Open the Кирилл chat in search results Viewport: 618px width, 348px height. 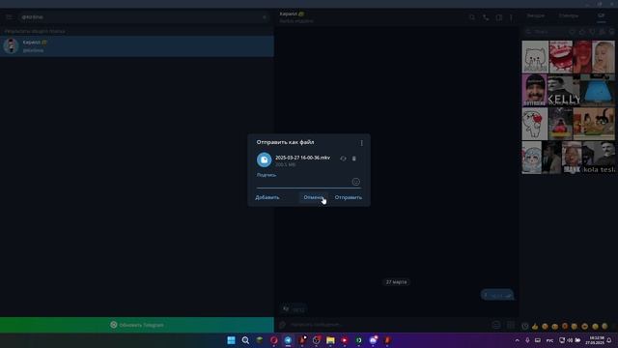[x=137, y=46]
